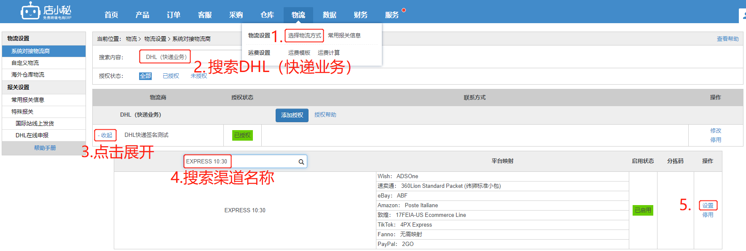The width and height of the screenshot is (746, 251).
Task: Click the channel search magnifier icon
Action: (301, 162)
